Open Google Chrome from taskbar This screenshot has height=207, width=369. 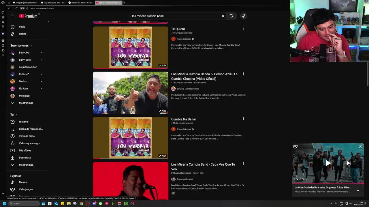tap(82, 204)
